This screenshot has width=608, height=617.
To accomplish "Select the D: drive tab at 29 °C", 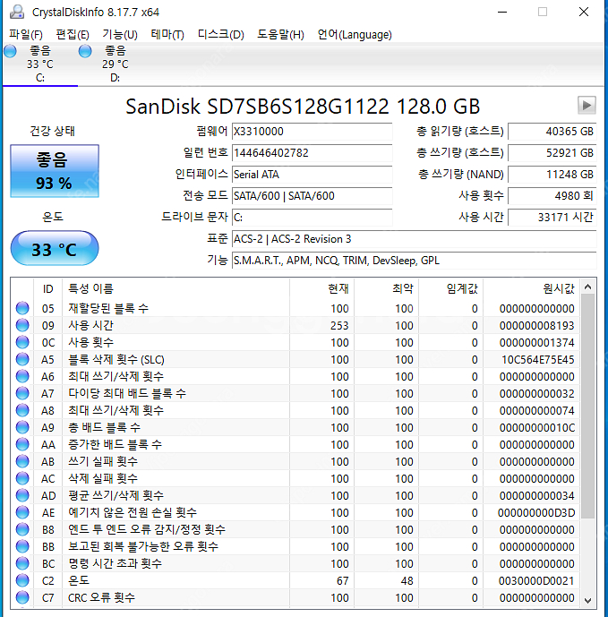I will 115,64.
